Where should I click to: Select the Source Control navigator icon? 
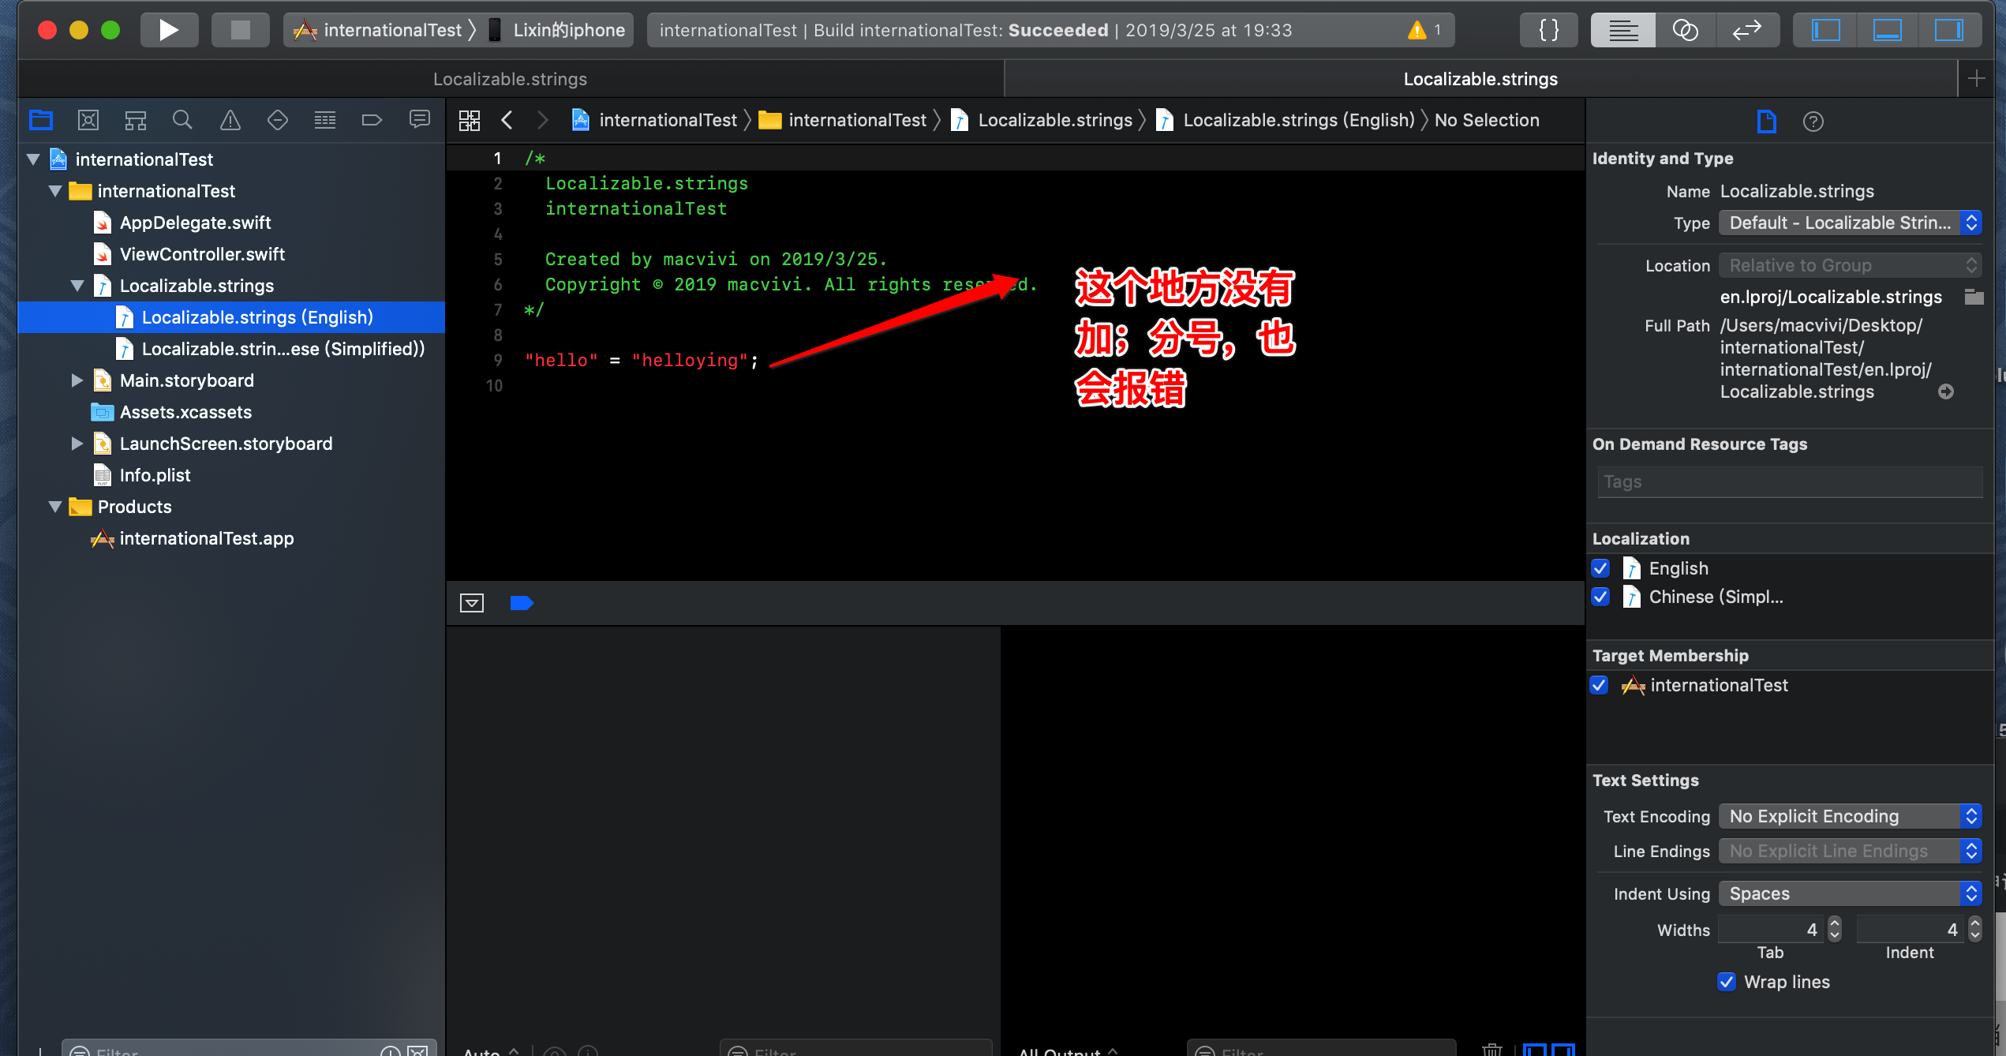88,120
